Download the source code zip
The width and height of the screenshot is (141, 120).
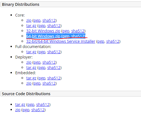[18, 110]
